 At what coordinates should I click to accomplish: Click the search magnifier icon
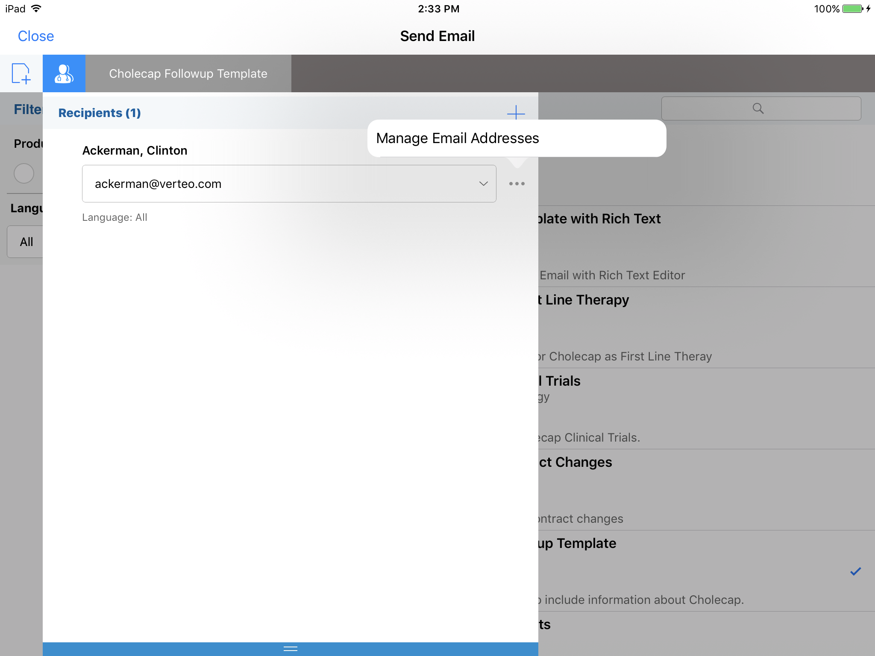pyautogui.click(x=758, y=108)
